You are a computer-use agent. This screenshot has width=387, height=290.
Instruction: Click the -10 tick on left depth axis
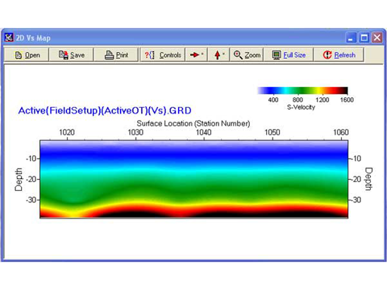click(31, 159)
